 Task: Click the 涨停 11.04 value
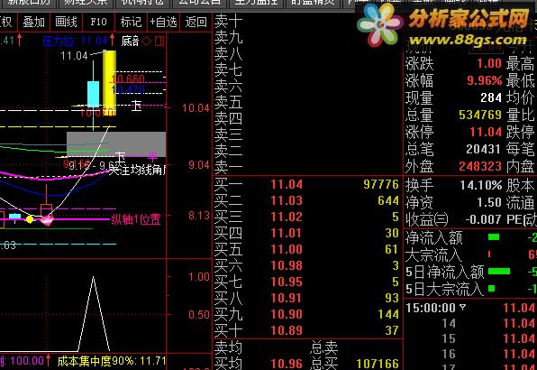pos(486,132)
